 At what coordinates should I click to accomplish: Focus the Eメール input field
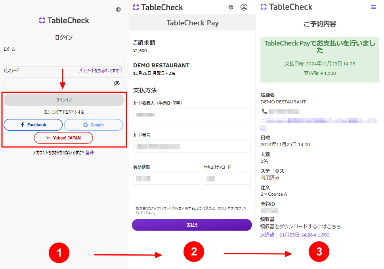tap(64, 61)
